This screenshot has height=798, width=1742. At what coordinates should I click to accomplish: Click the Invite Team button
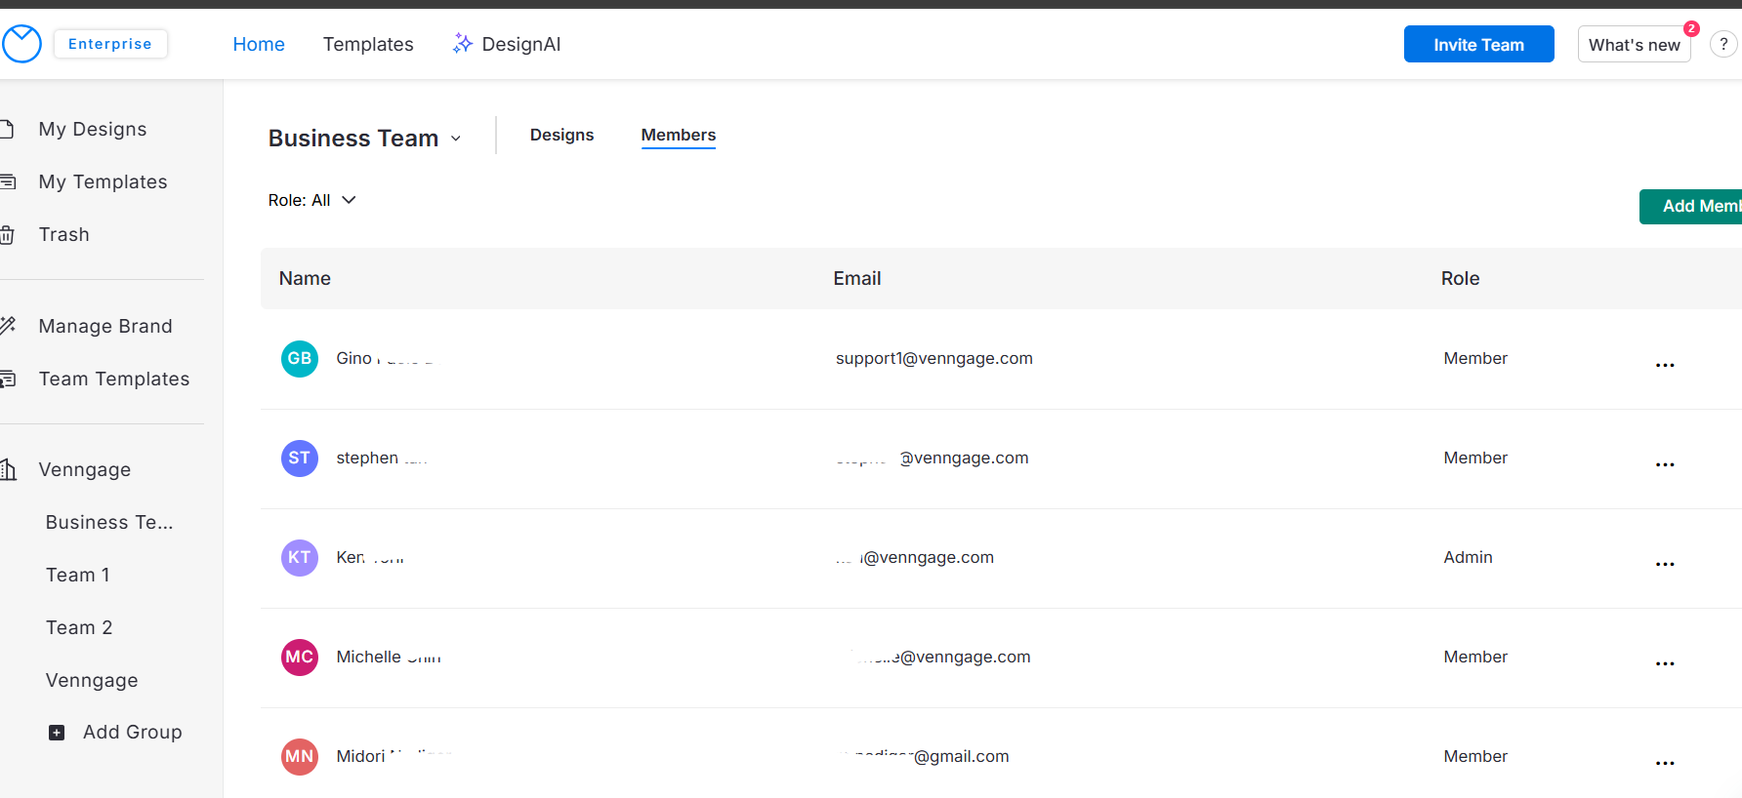1478,44
